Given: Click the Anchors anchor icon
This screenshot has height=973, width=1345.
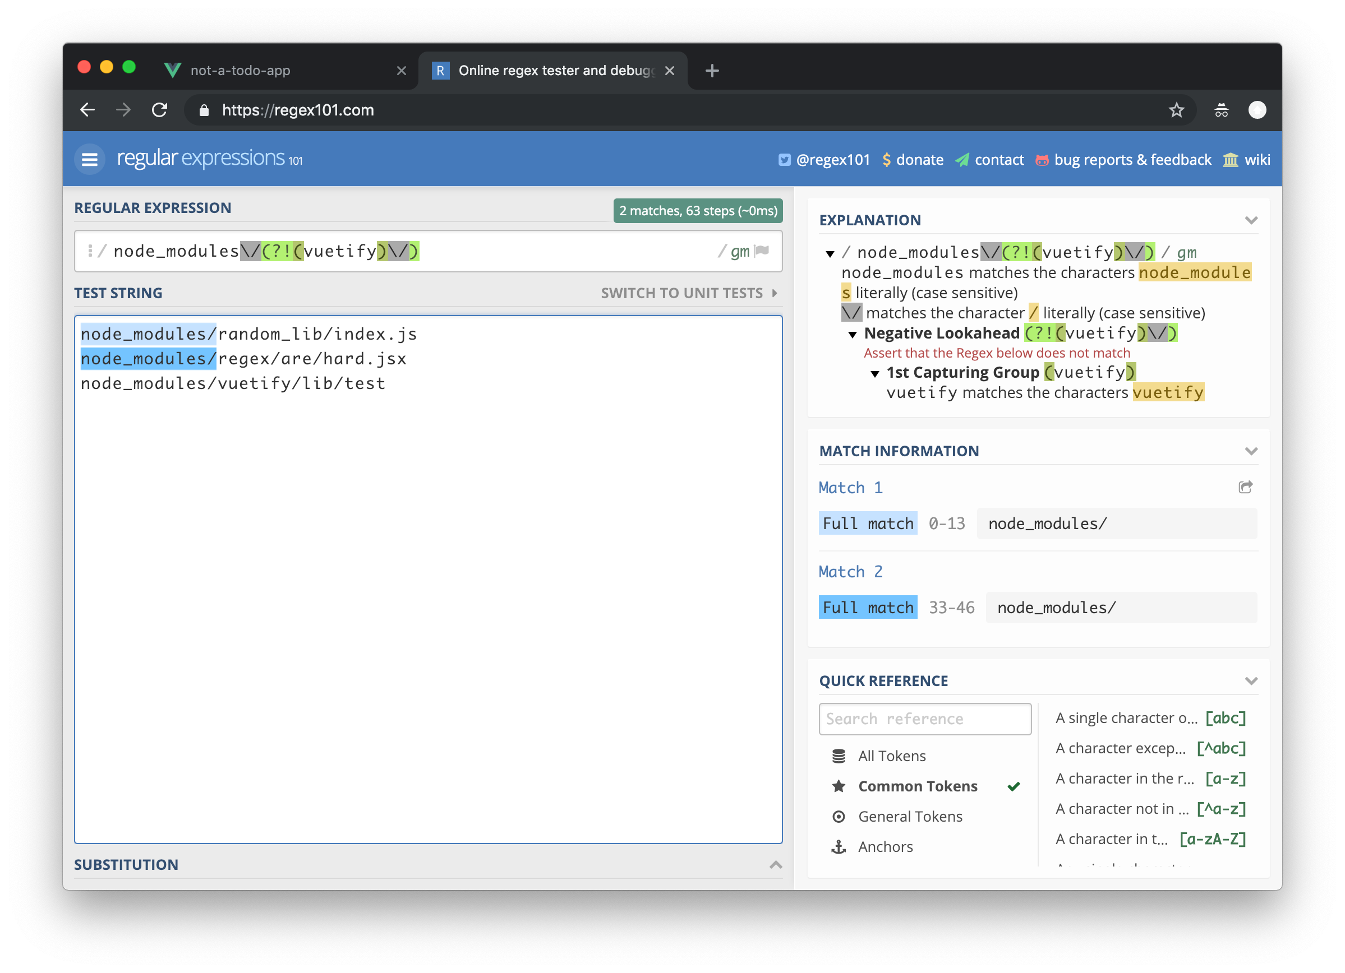Looking at the screenshot, I should click(x=838, y=846).
